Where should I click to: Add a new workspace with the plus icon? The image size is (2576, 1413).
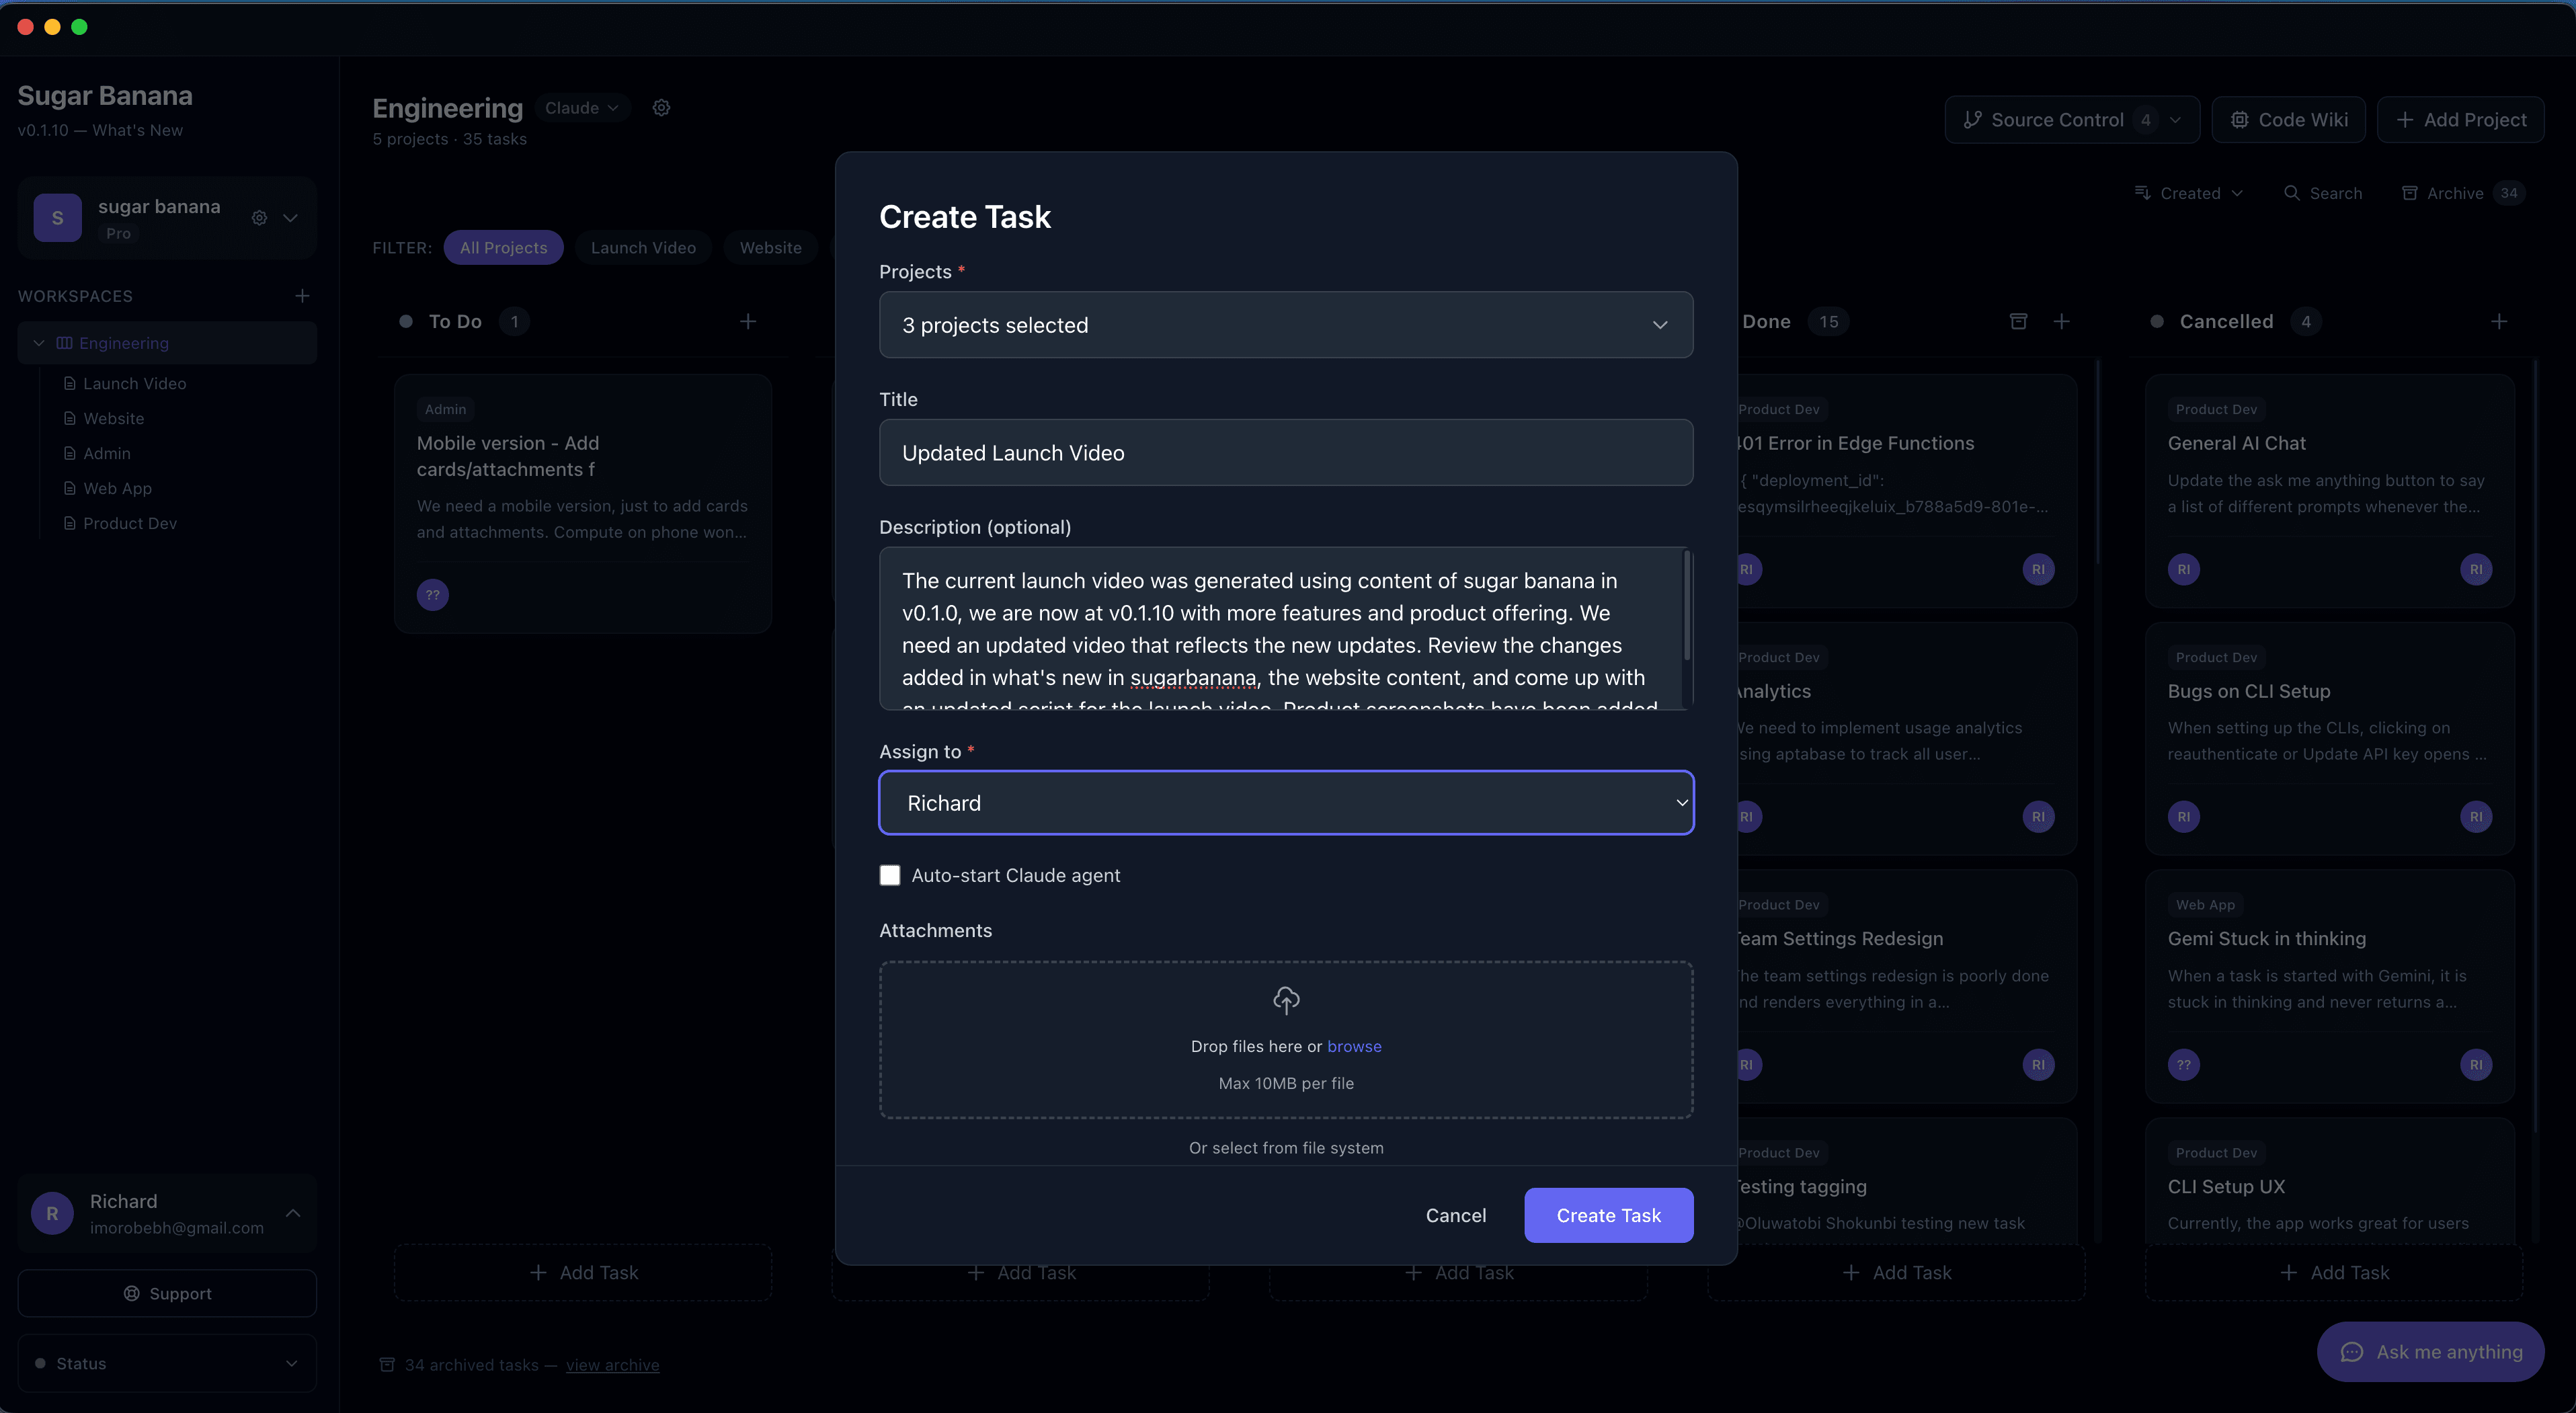(x=302, y=295)
